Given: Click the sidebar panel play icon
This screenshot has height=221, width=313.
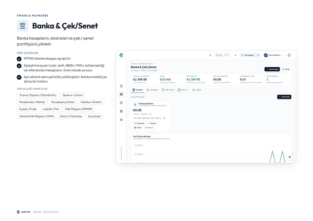Looking at the screenshot, I should click(x=121, y=103).
